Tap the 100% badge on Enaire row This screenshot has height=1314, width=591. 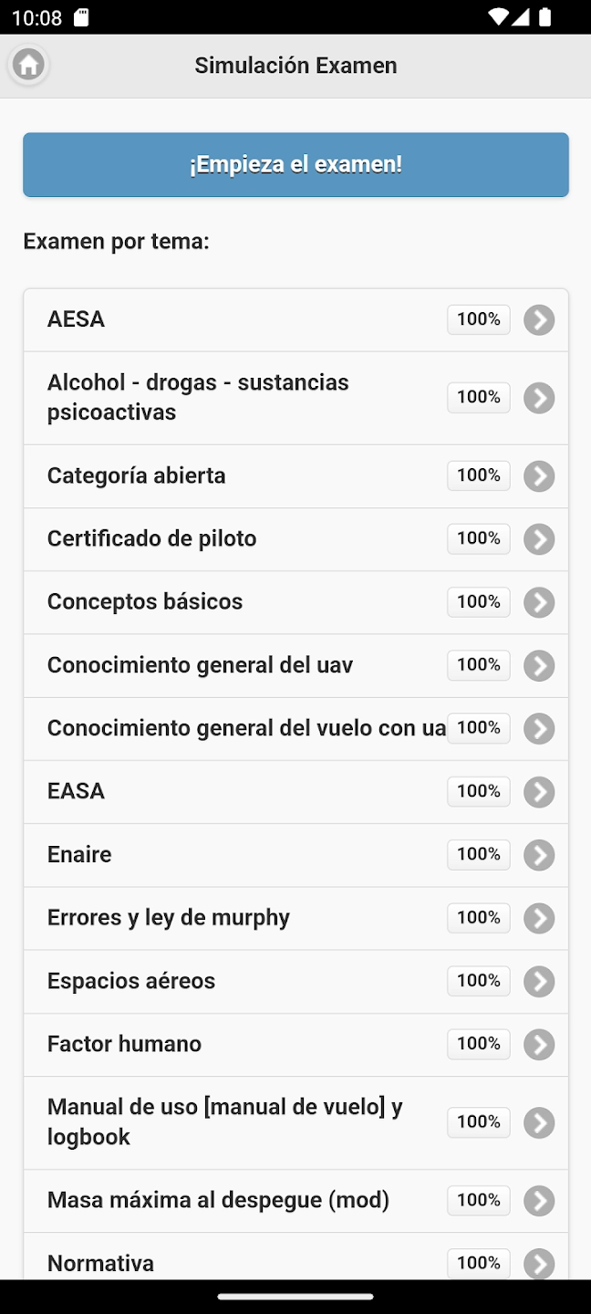pyautogui.click(x=478, y=854)
